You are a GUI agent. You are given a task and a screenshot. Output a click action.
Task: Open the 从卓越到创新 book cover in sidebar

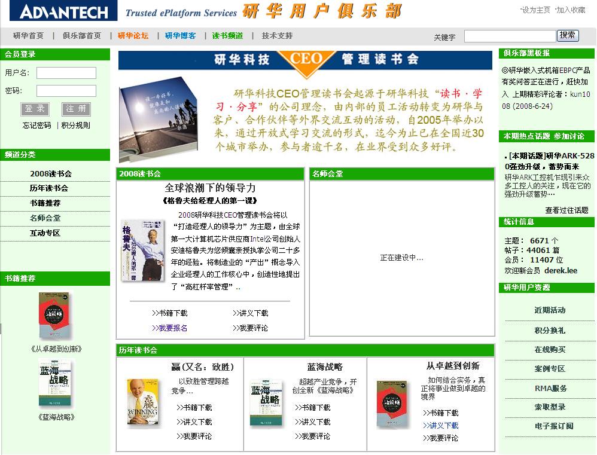pos(54,316)
